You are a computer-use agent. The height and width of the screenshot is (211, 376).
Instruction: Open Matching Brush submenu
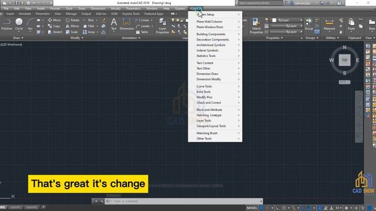(215, 133)
